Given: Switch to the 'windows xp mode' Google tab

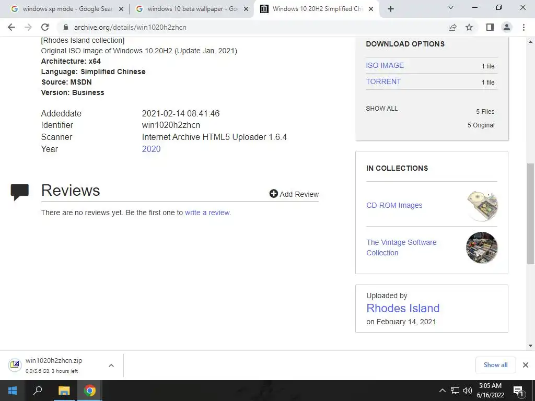Looking at the screenshot, I should [x=67, y=9].
